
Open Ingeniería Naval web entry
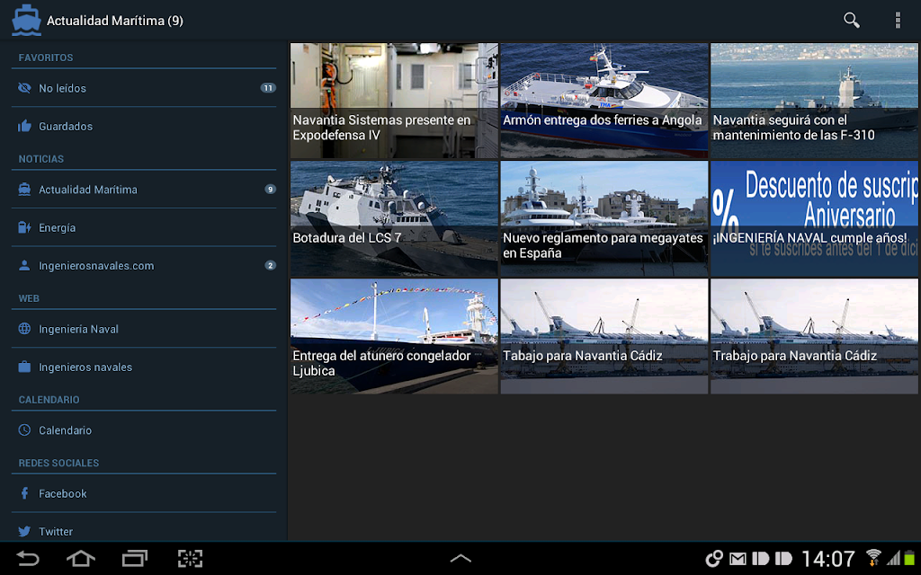pos(144,329)
